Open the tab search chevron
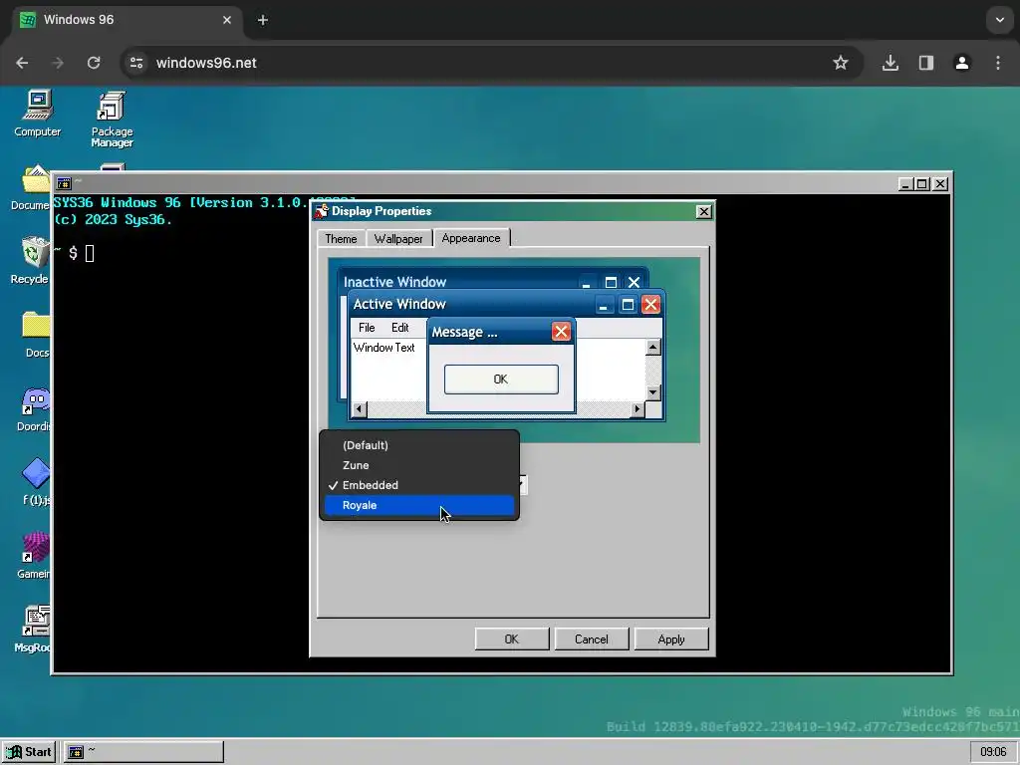1020x765 pixels. [1000, 20]
